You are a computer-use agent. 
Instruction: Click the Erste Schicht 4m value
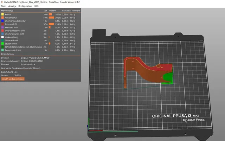16,72
